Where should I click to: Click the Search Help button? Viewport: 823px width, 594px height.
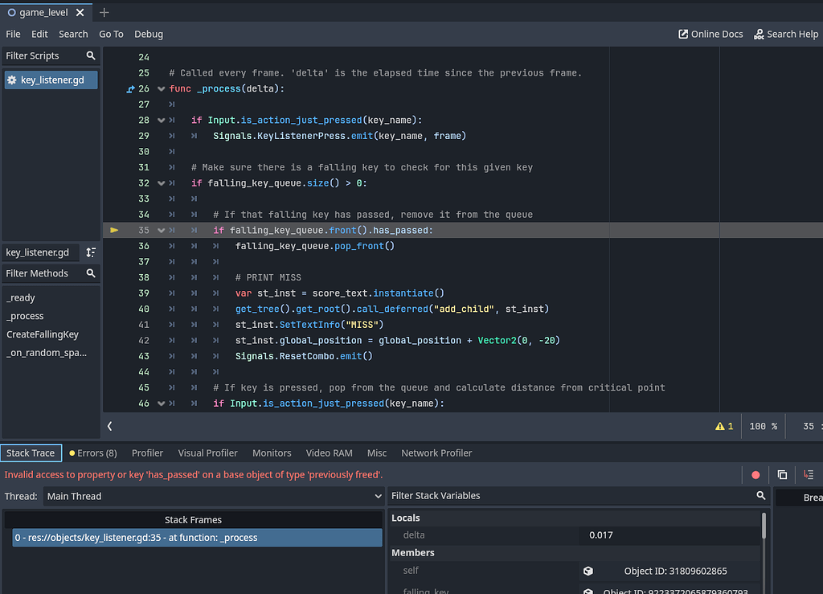tap(786, 34)
